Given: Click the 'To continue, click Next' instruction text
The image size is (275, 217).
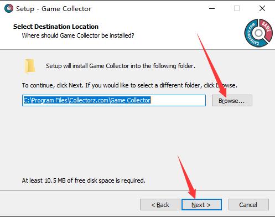Looking at the screenshot, I should click(129, 85).
